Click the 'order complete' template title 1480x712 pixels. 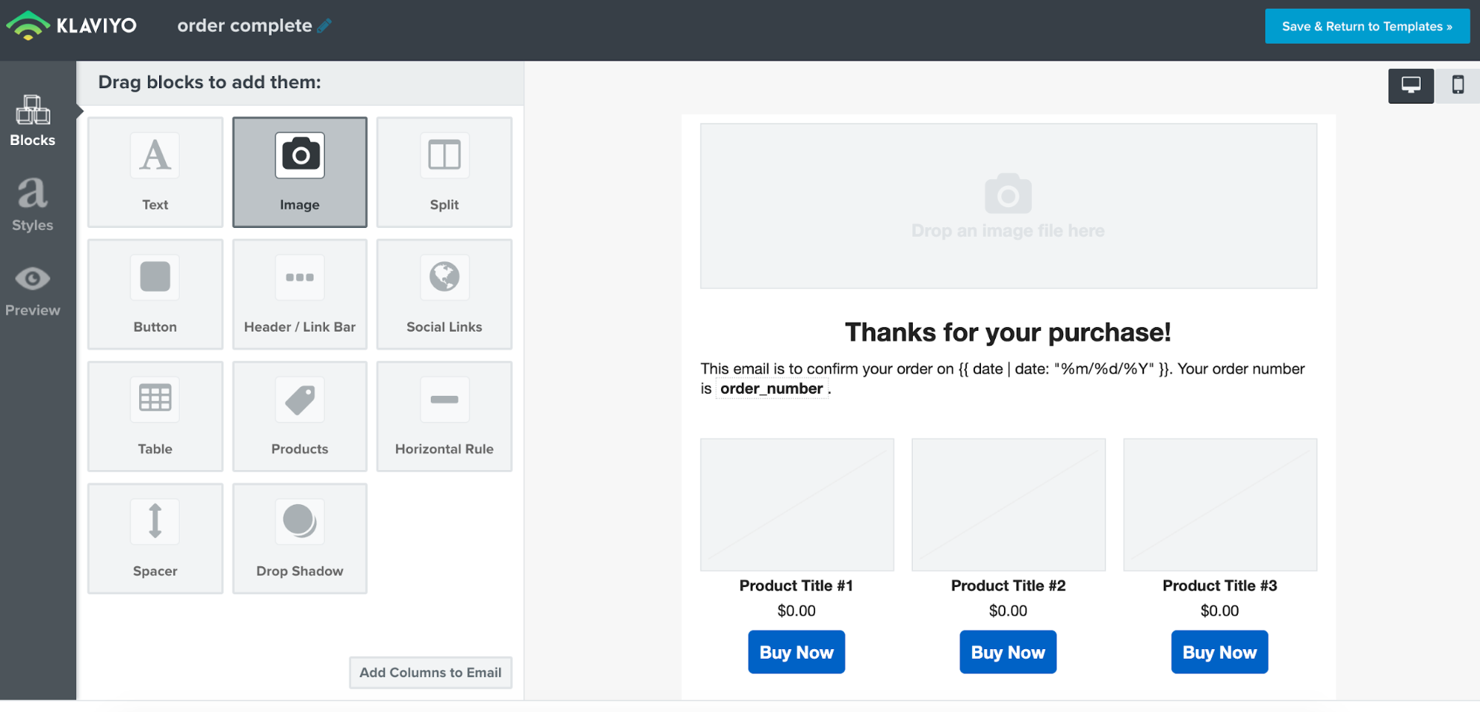tap(245, 26)
